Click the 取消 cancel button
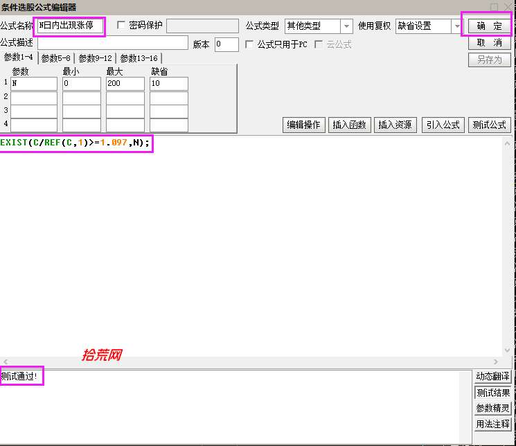Image resolution: width=516 pixels, height=446 pixels. point(490,43)
